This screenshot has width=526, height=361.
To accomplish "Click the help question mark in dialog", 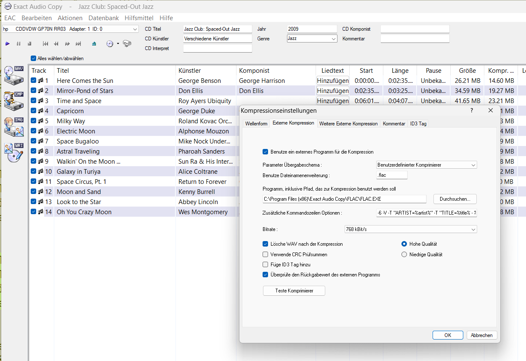I will click(471, 110).
